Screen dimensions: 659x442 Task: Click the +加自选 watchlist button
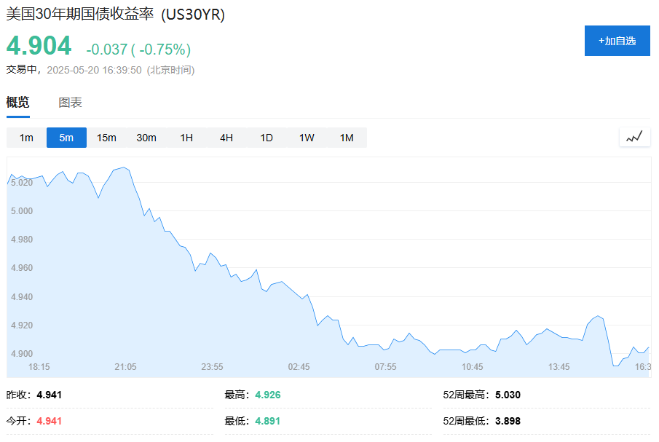click(617, 41)
